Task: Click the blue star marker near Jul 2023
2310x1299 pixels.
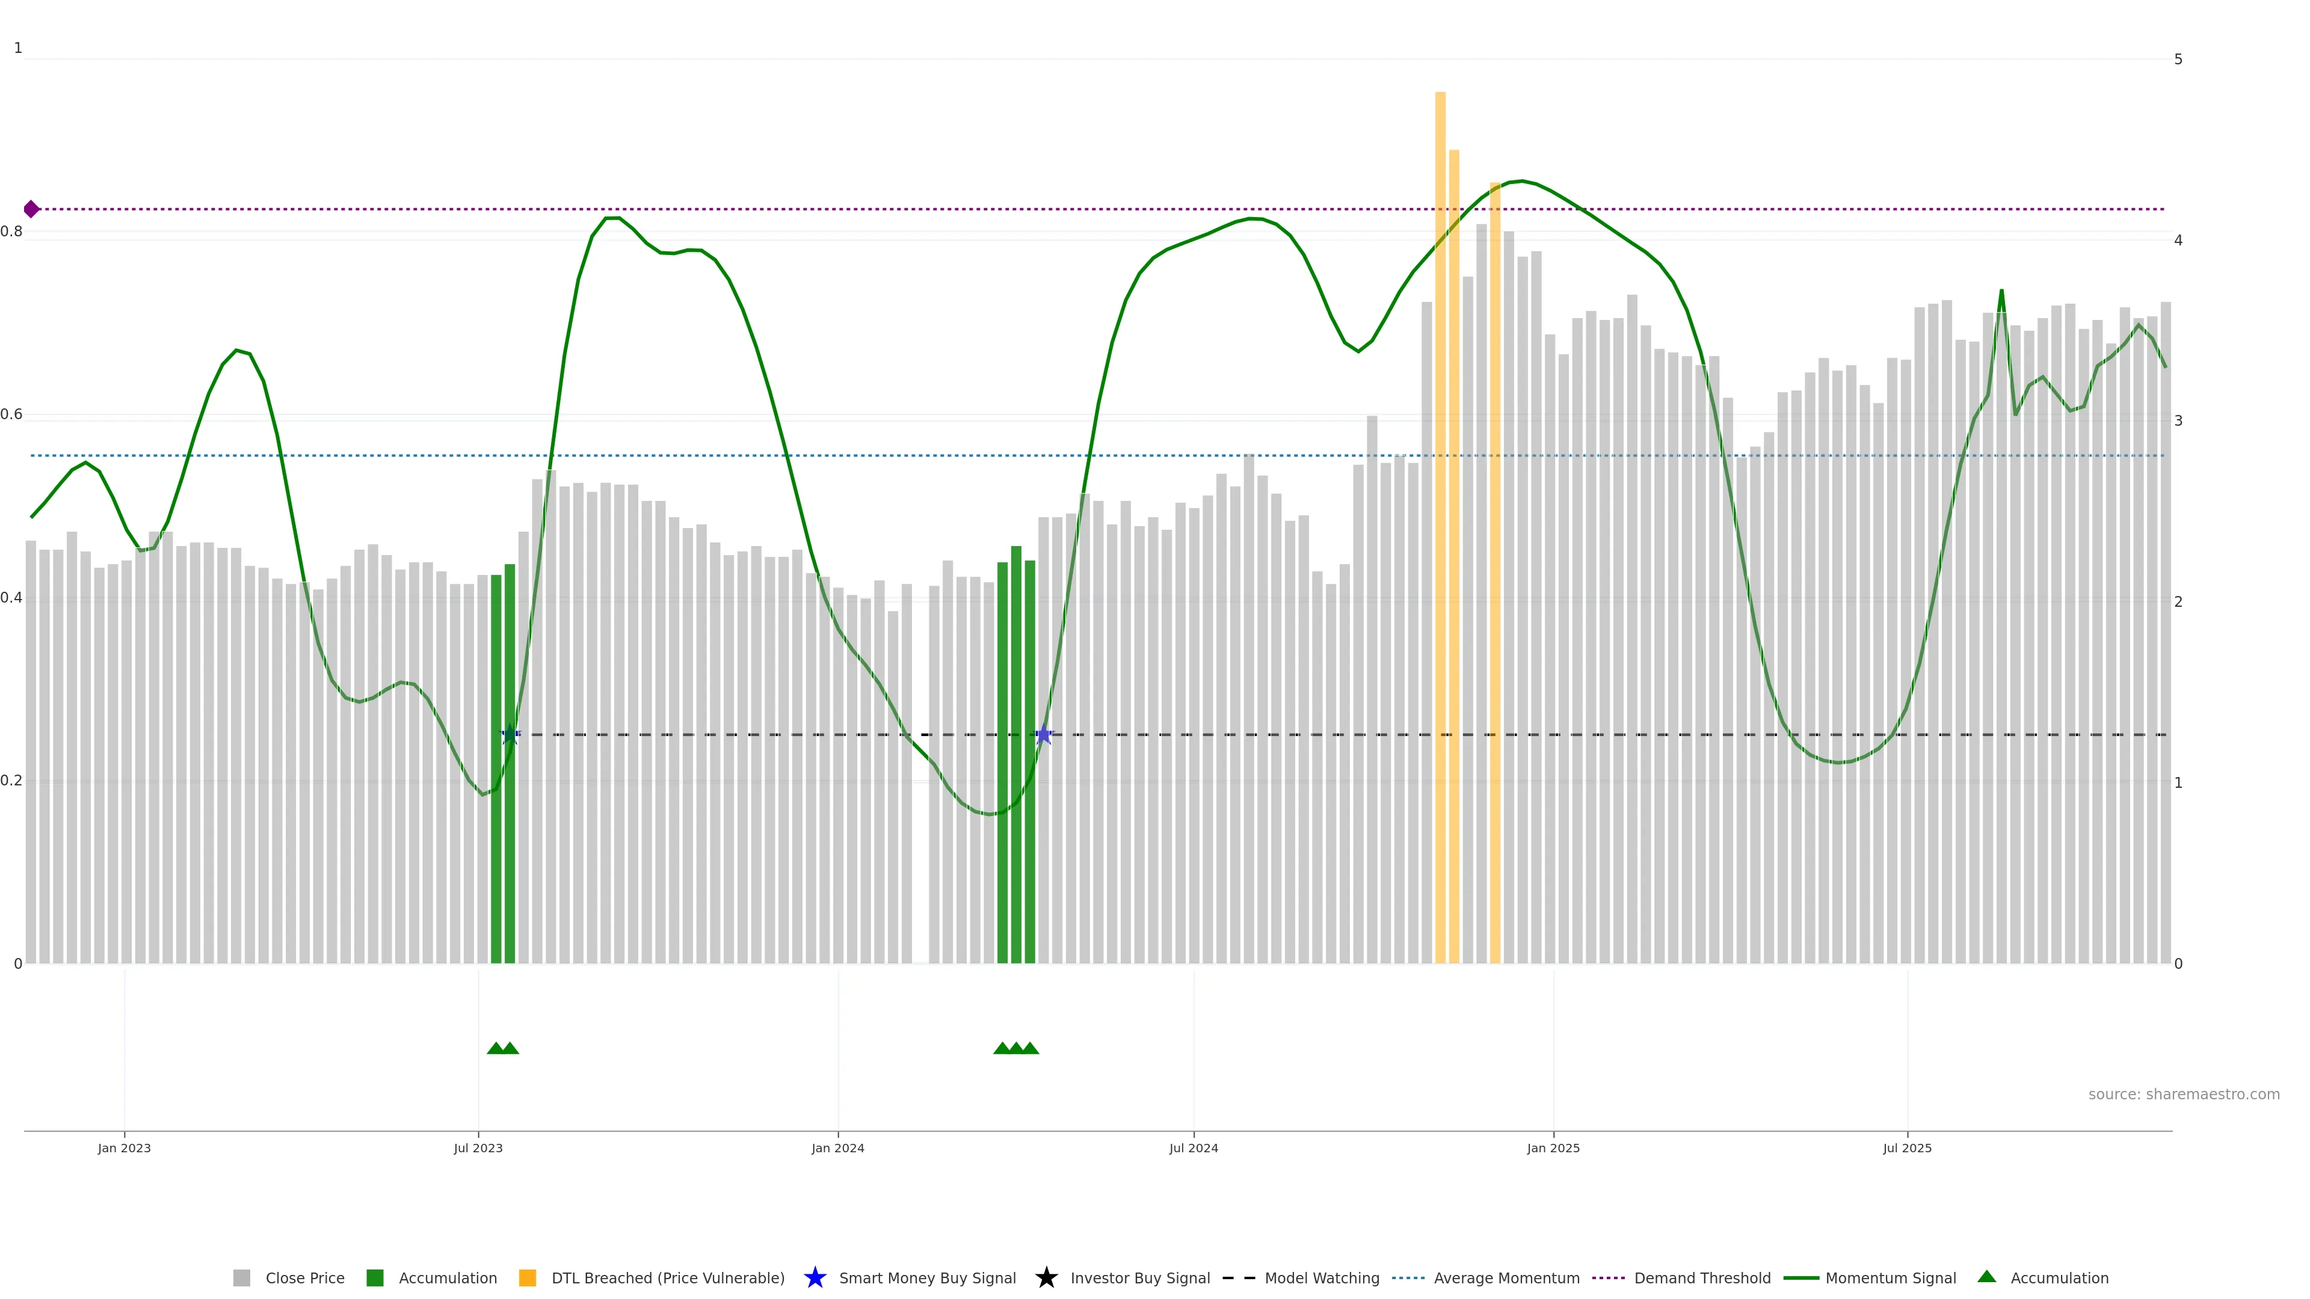Action: [x=510, y=734]
